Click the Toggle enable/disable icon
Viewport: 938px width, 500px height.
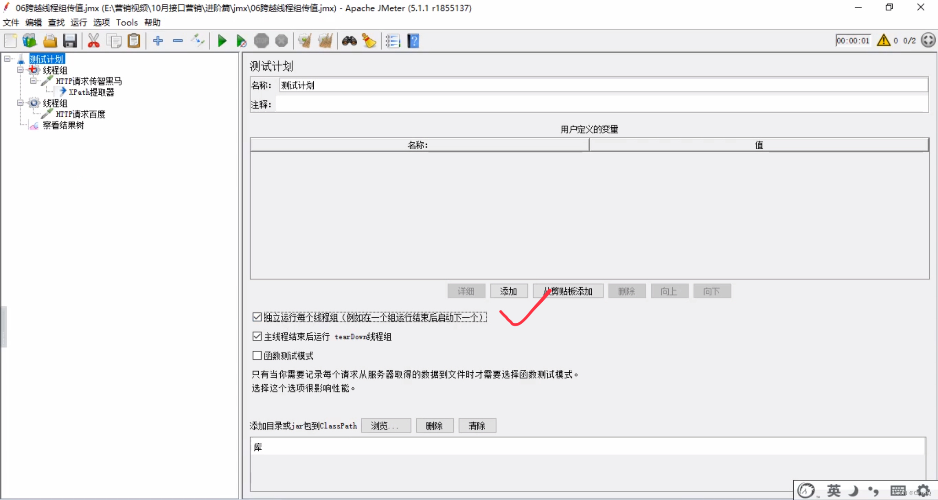[x=198, y=41]
